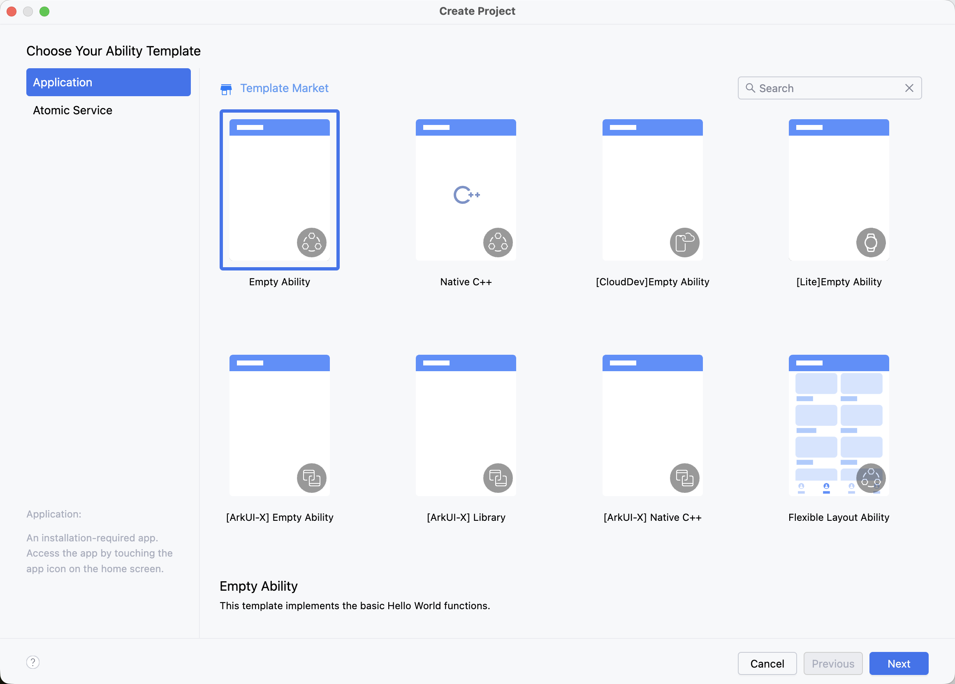The image size is (955, 684).
Task: Select the Empty Ability template
Action: coord(280,190)
